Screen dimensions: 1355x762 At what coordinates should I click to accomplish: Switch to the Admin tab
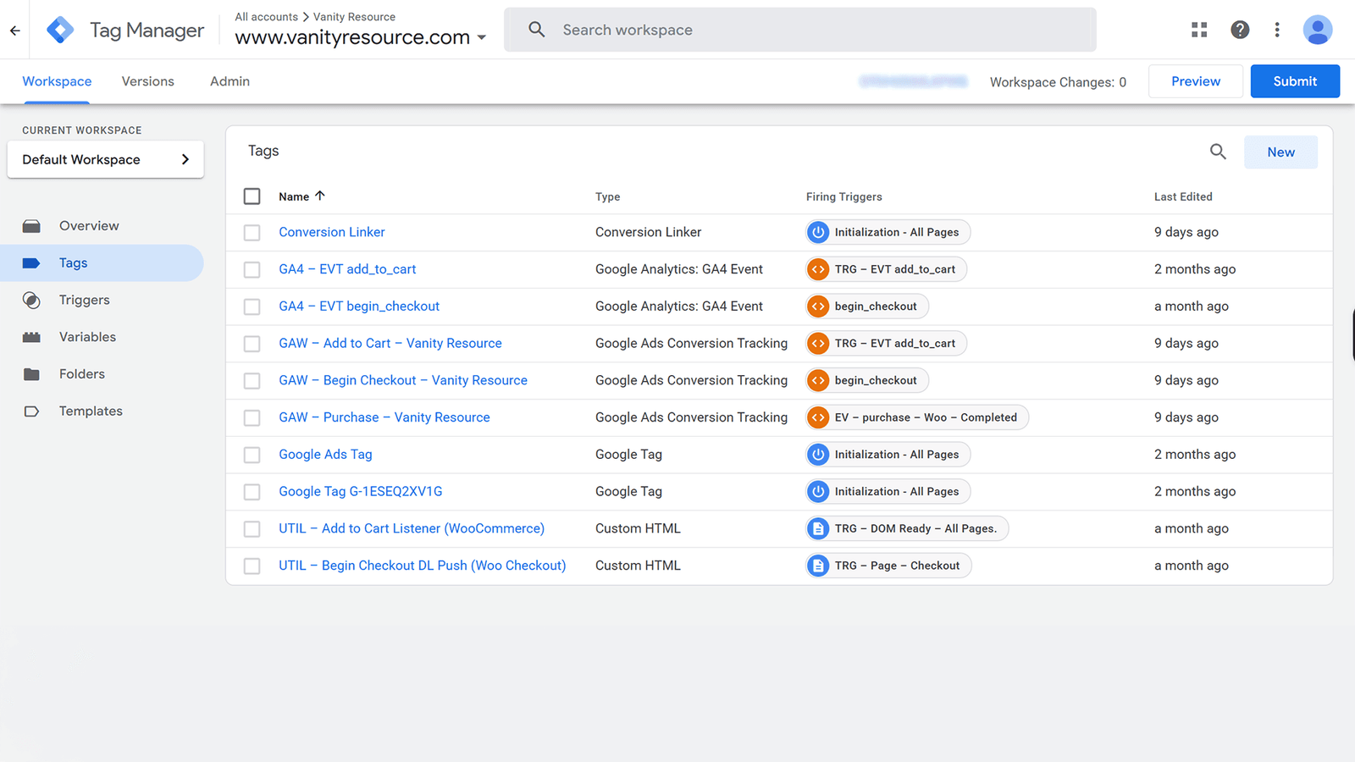tap(230, 81)
